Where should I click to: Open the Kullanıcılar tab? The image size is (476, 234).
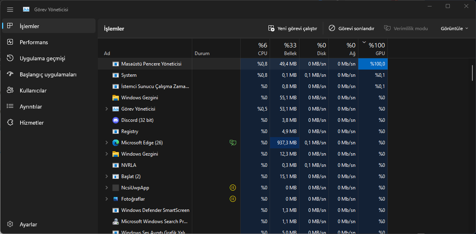tap(33, 90)
